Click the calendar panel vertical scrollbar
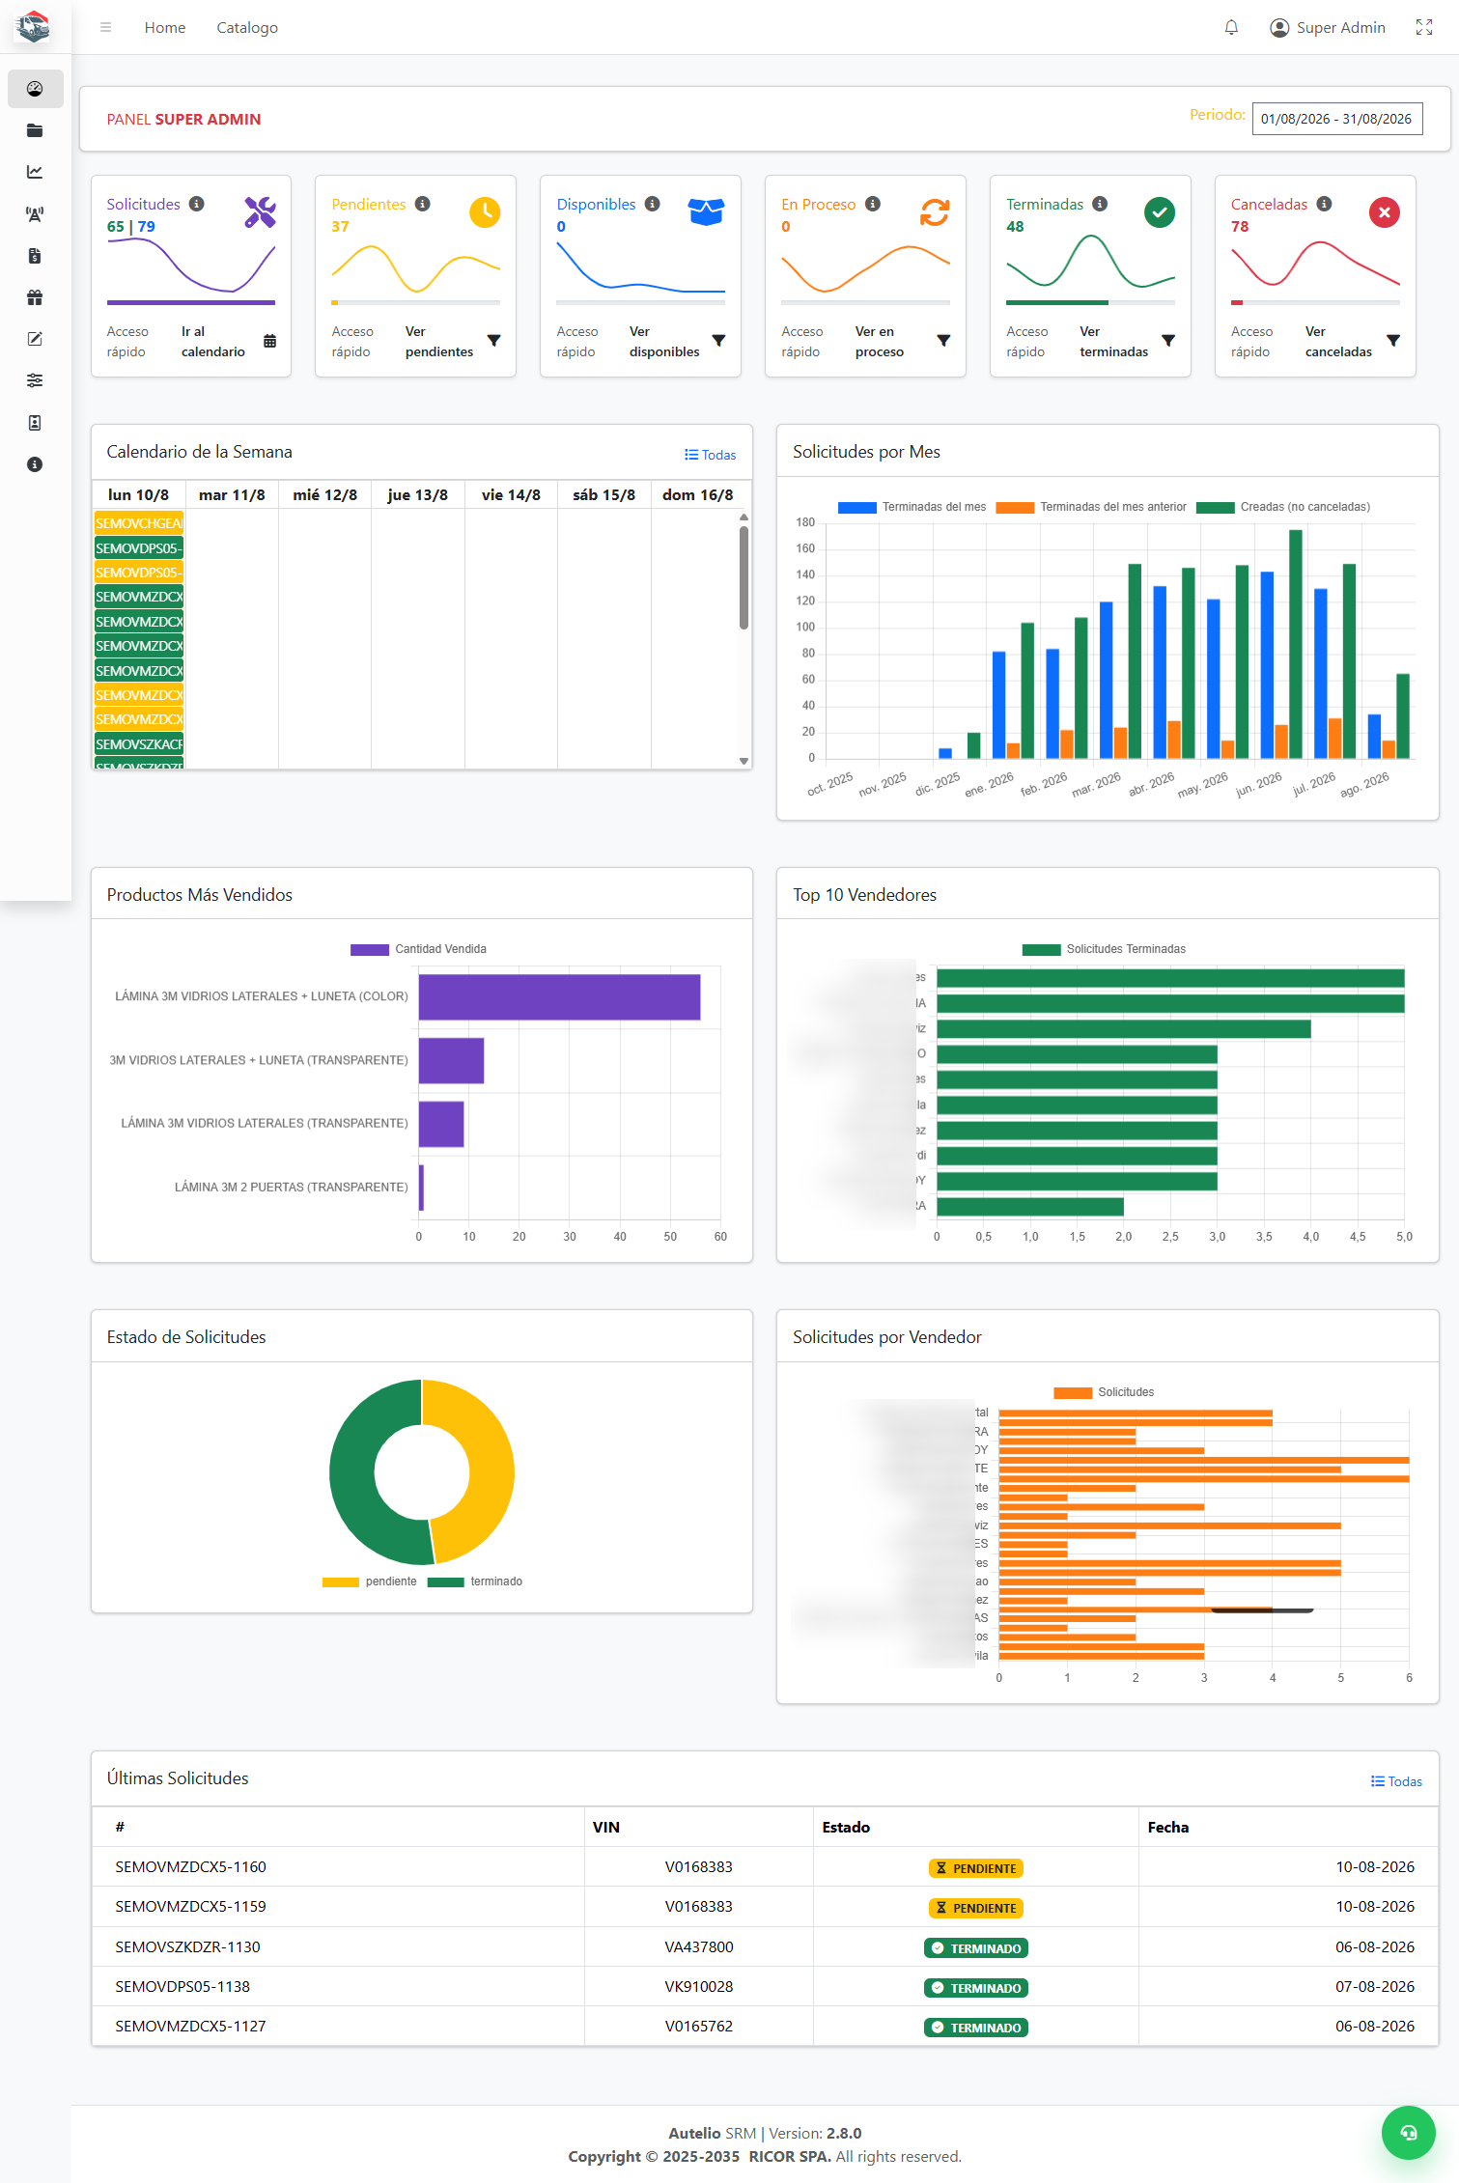This screenshot has height=2183, width=1459. pos(744,576)
